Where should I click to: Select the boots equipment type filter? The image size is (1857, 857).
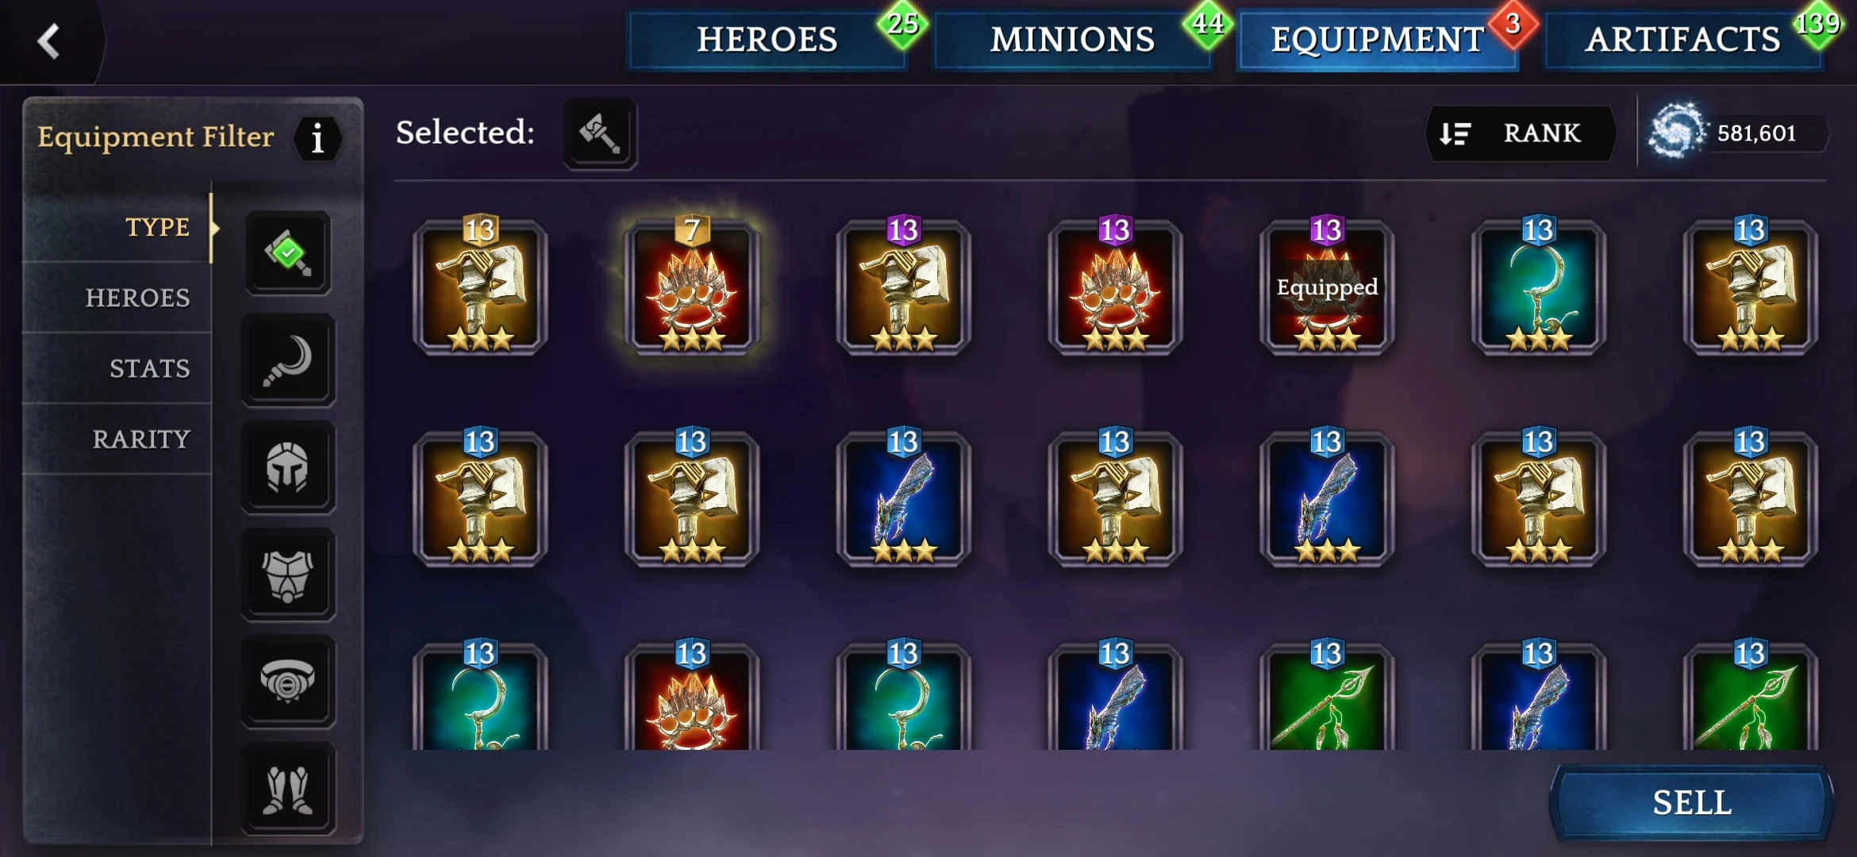[x=288, y=789]
